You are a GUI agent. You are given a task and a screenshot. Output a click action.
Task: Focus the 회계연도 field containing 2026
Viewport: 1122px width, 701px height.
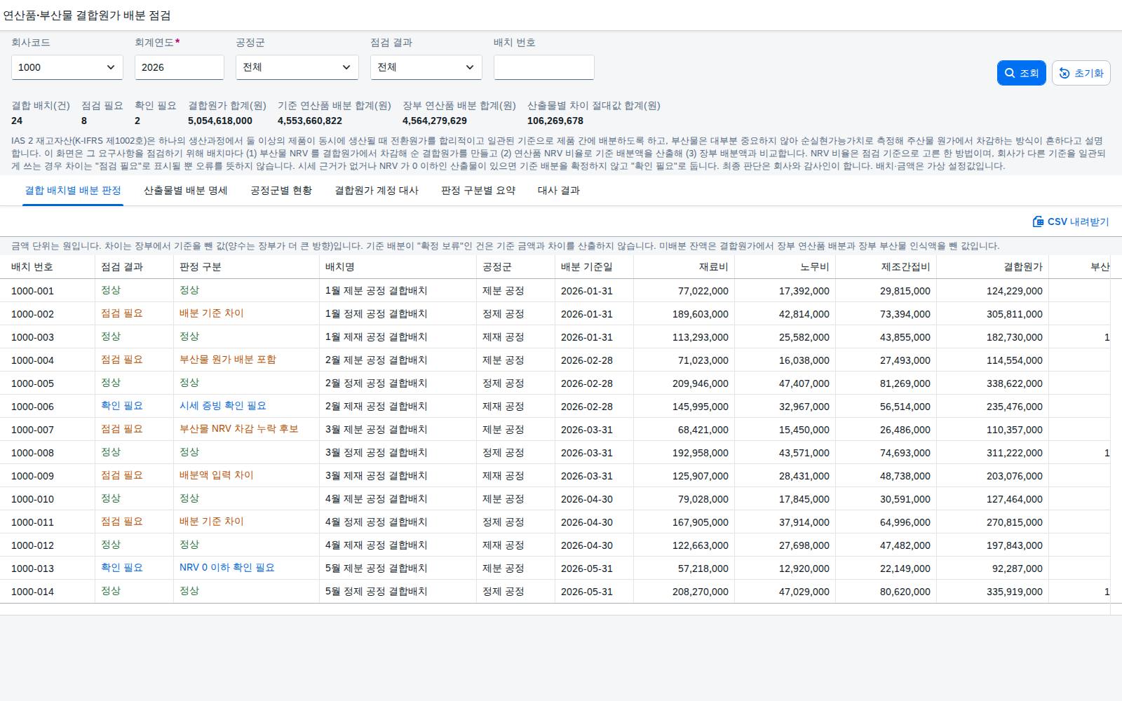point(180,67)
